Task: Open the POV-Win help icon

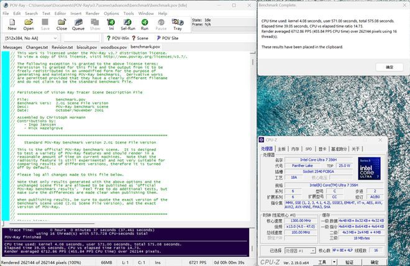Action: (118, 38)
